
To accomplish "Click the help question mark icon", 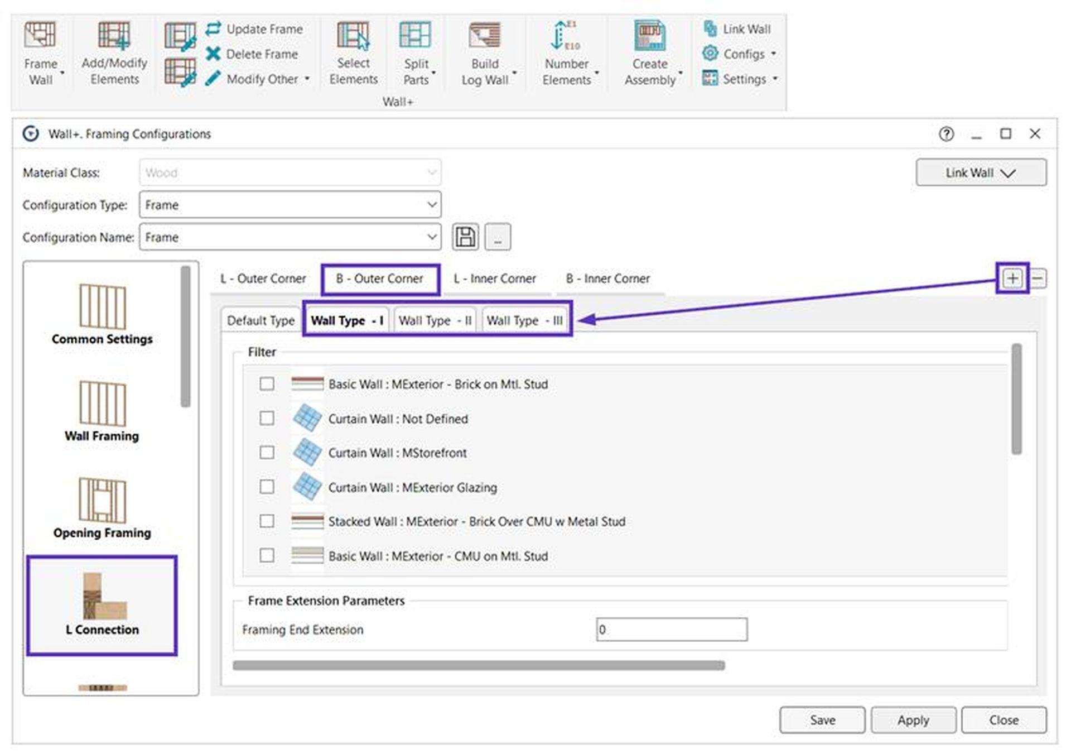I will coord(946,134).
